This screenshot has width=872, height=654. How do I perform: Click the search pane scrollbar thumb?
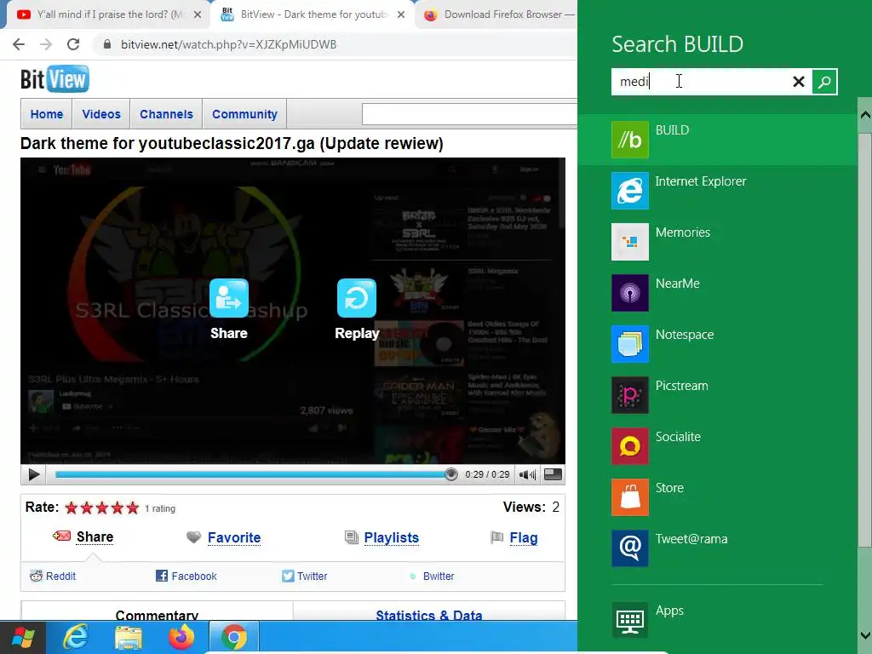[x=865, y=339]
